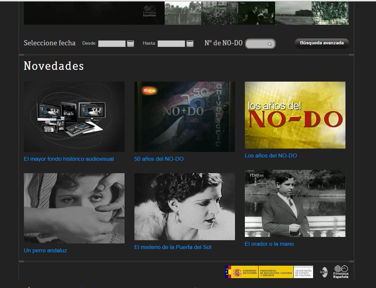The image size is (376, 288).
Task: Click the Un perro andaluz eye scene thumbnail
Action: [74, 208]
